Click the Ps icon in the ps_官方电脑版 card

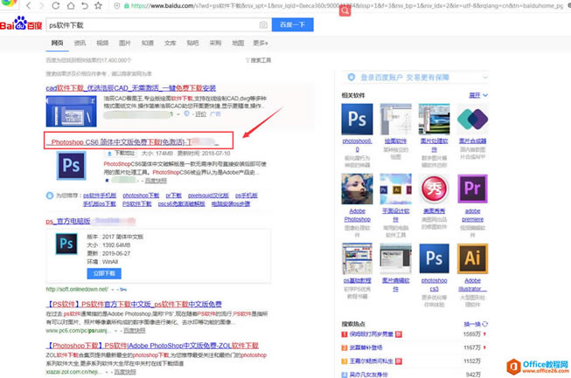(x=66, y=244)
